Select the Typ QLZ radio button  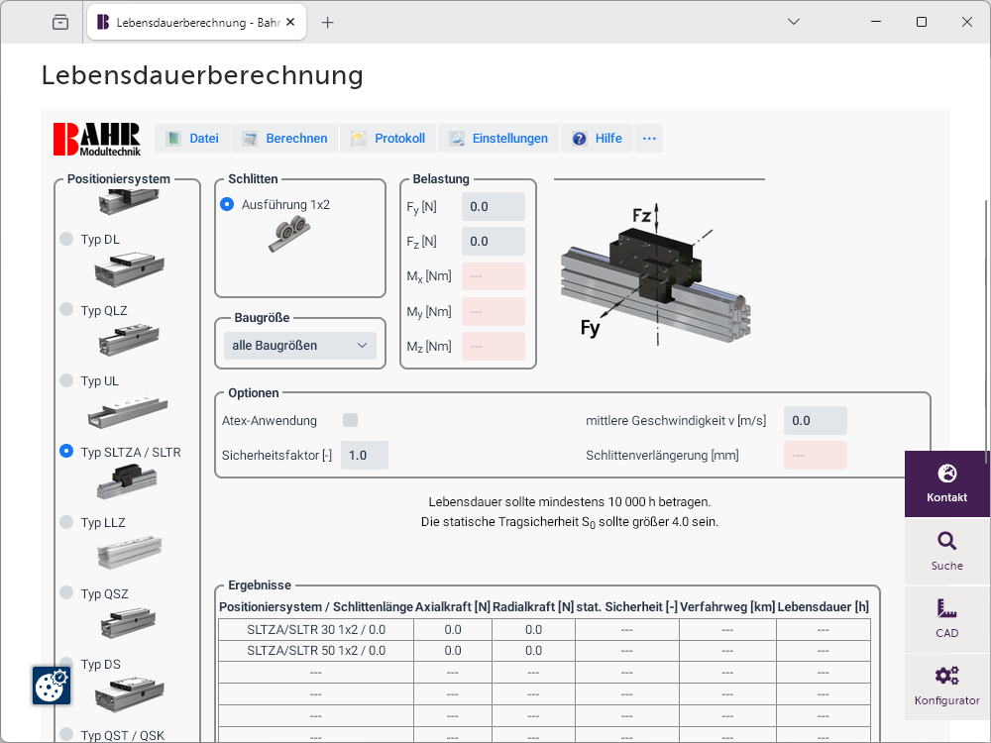(x=66, y=310)
